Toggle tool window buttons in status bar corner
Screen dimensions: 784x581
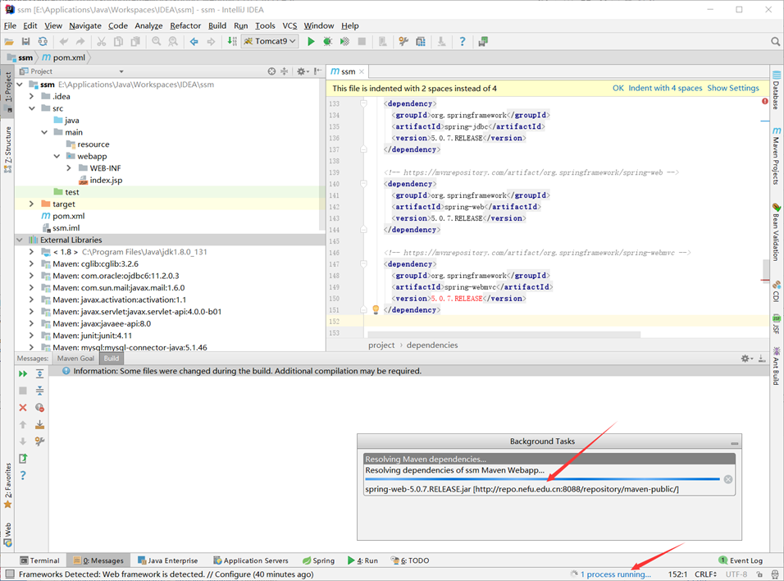[x=10, y=574]
